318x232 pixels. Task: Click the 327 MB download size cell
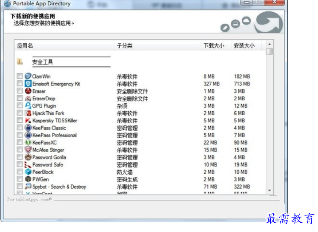coord(212,84)
